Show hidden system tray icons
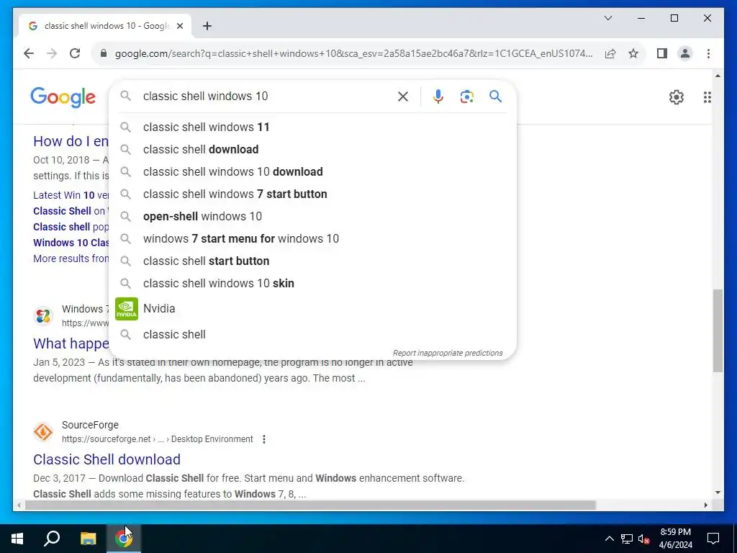737x553 pixels. point(609,539)
